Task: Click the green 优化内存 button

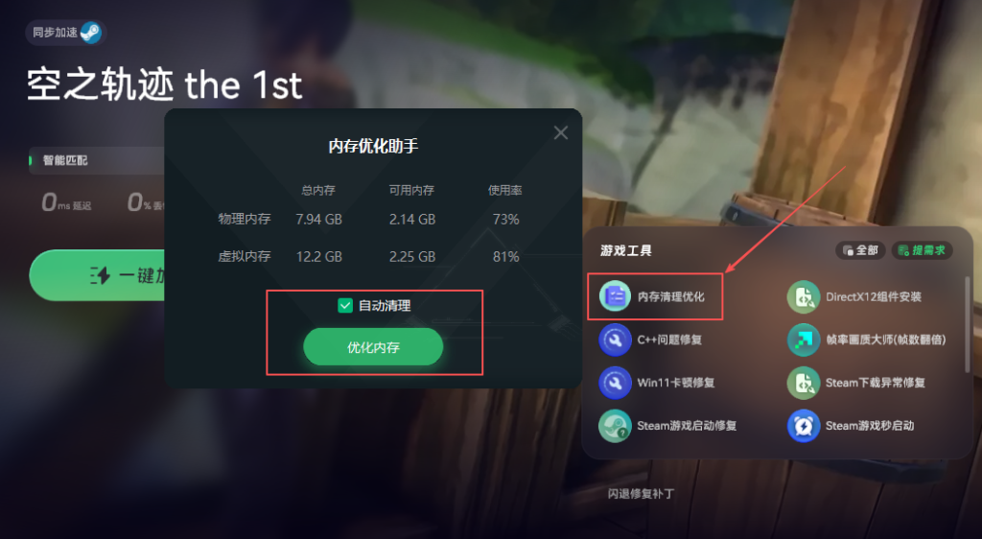Action: tap(373, 347)
